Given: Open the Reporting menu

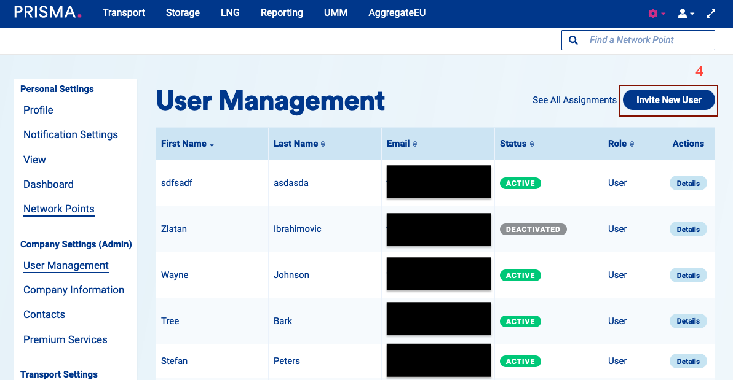Looking at the screenshot, I should coord(282,13).
